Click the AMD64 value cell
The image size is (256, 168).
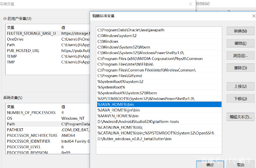[x=68, y=136]
